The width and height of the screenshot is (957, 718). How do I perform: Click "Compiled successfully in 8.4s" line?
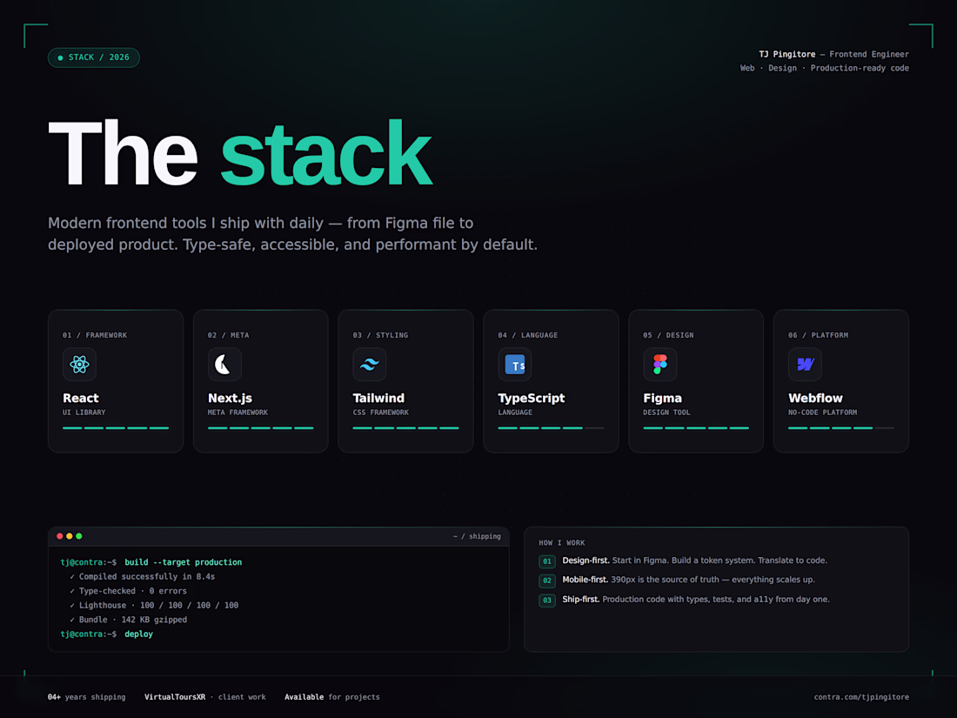click(x=142, y=576)
